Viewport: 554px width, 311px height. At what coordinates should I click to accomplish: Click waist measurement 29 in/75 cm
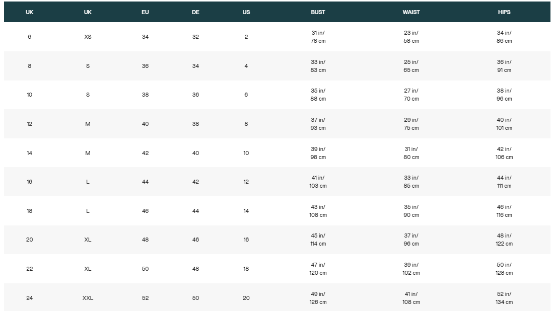411,124
